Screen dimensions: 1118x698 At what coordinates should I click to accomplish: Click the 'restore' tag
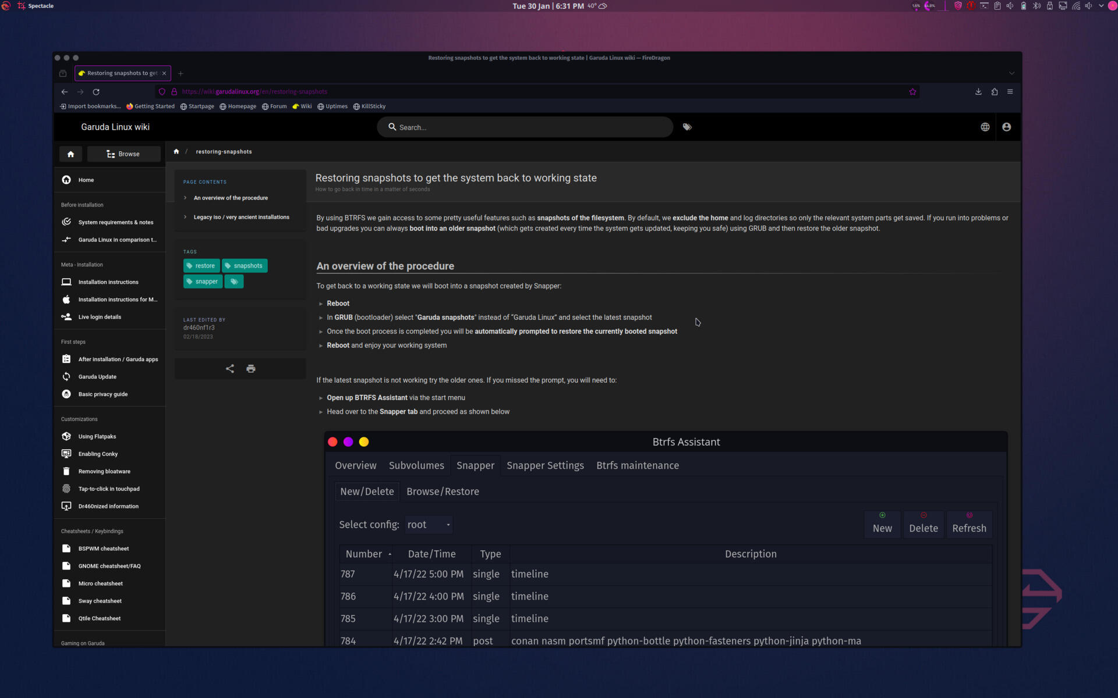pyautogui.click(x=201, y=266)
